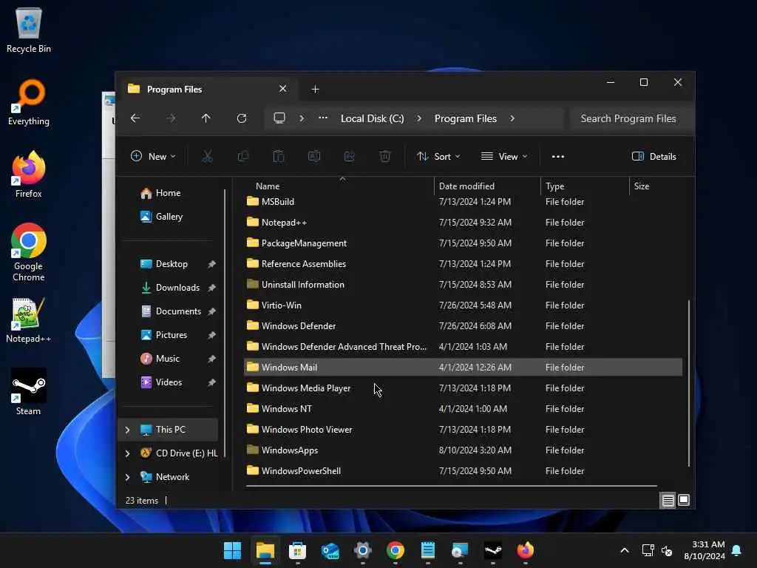Show hidden system tray icons
Image resolution: width=757 pixels, height=568 pixels.
tap(624, 550)
